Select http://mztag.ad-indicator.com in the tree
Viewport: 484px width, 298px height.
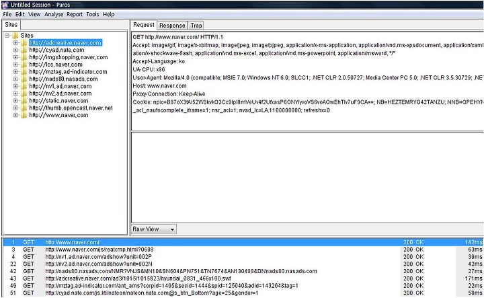pos(68,72)
